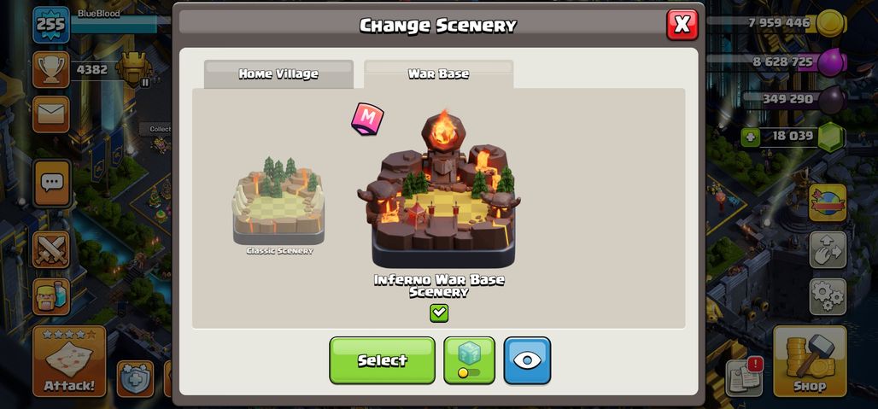Preview scenery with the blue eye button
Image resolution: width=878 pixels, height=409 pixels.
pos(527,360)
